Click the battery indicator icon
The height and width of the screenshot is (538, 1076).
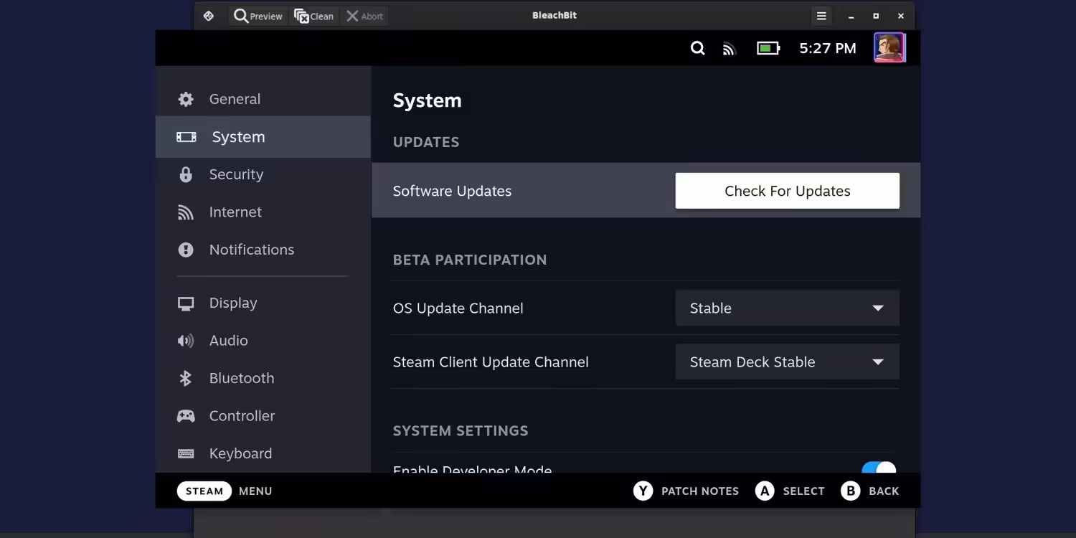768,48
